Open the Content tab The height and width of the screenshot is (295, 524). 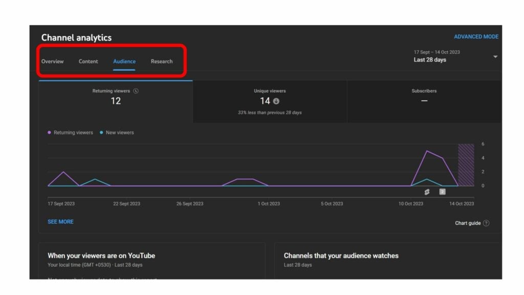88,61
